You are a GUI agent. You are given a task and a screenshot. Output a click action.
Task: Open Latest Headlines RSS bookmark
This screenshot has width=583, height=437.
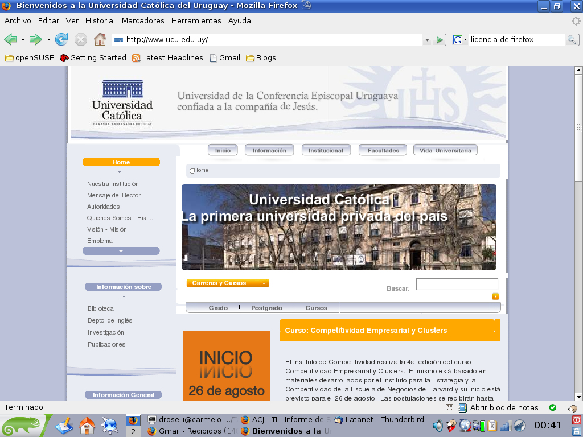[x=168, y=57]
